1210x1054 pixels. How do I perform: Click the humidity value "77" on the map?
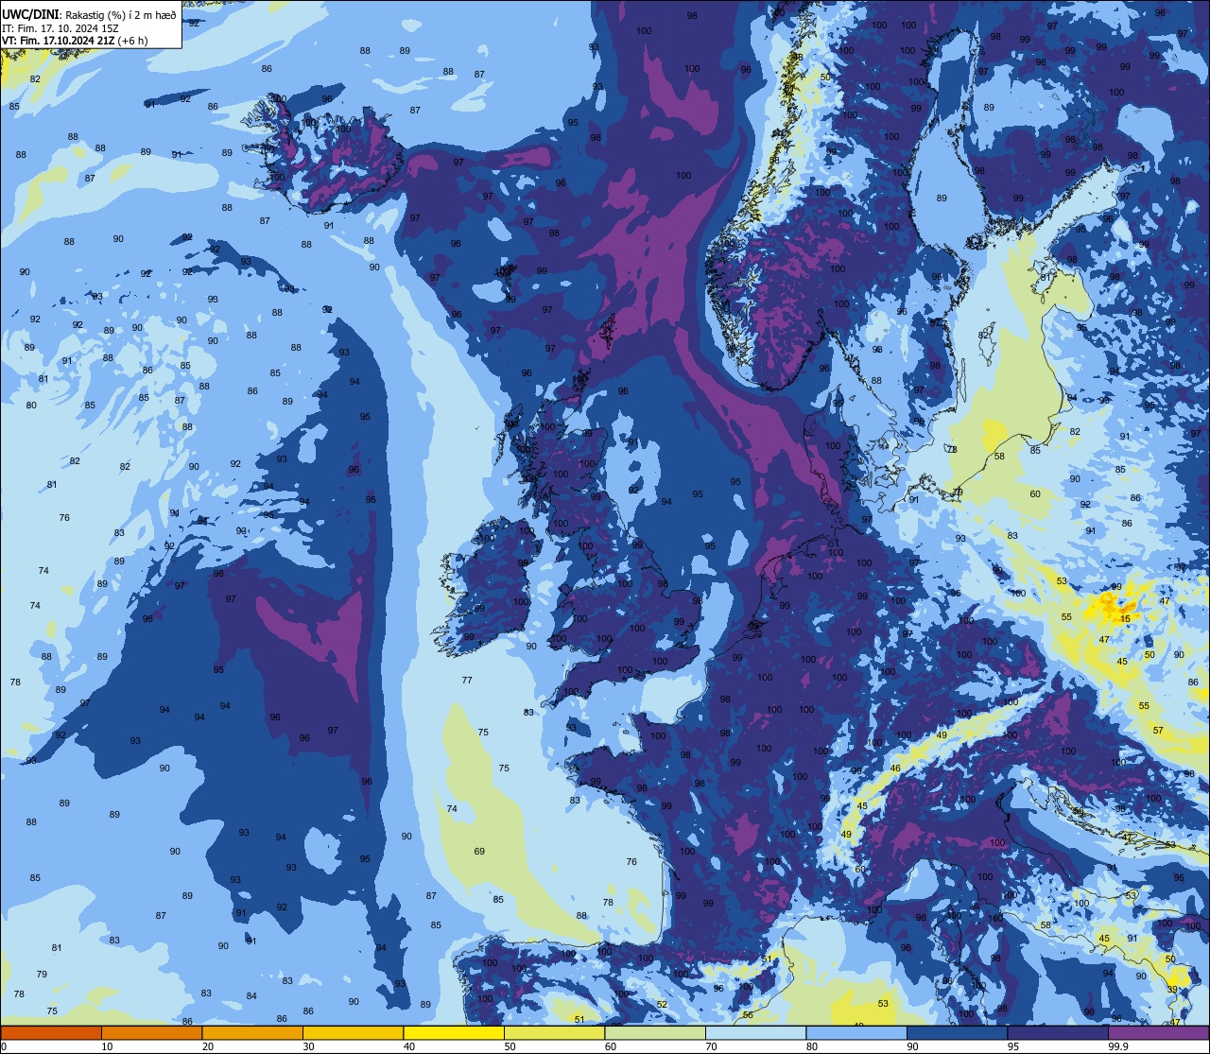(x=467, y=681)
